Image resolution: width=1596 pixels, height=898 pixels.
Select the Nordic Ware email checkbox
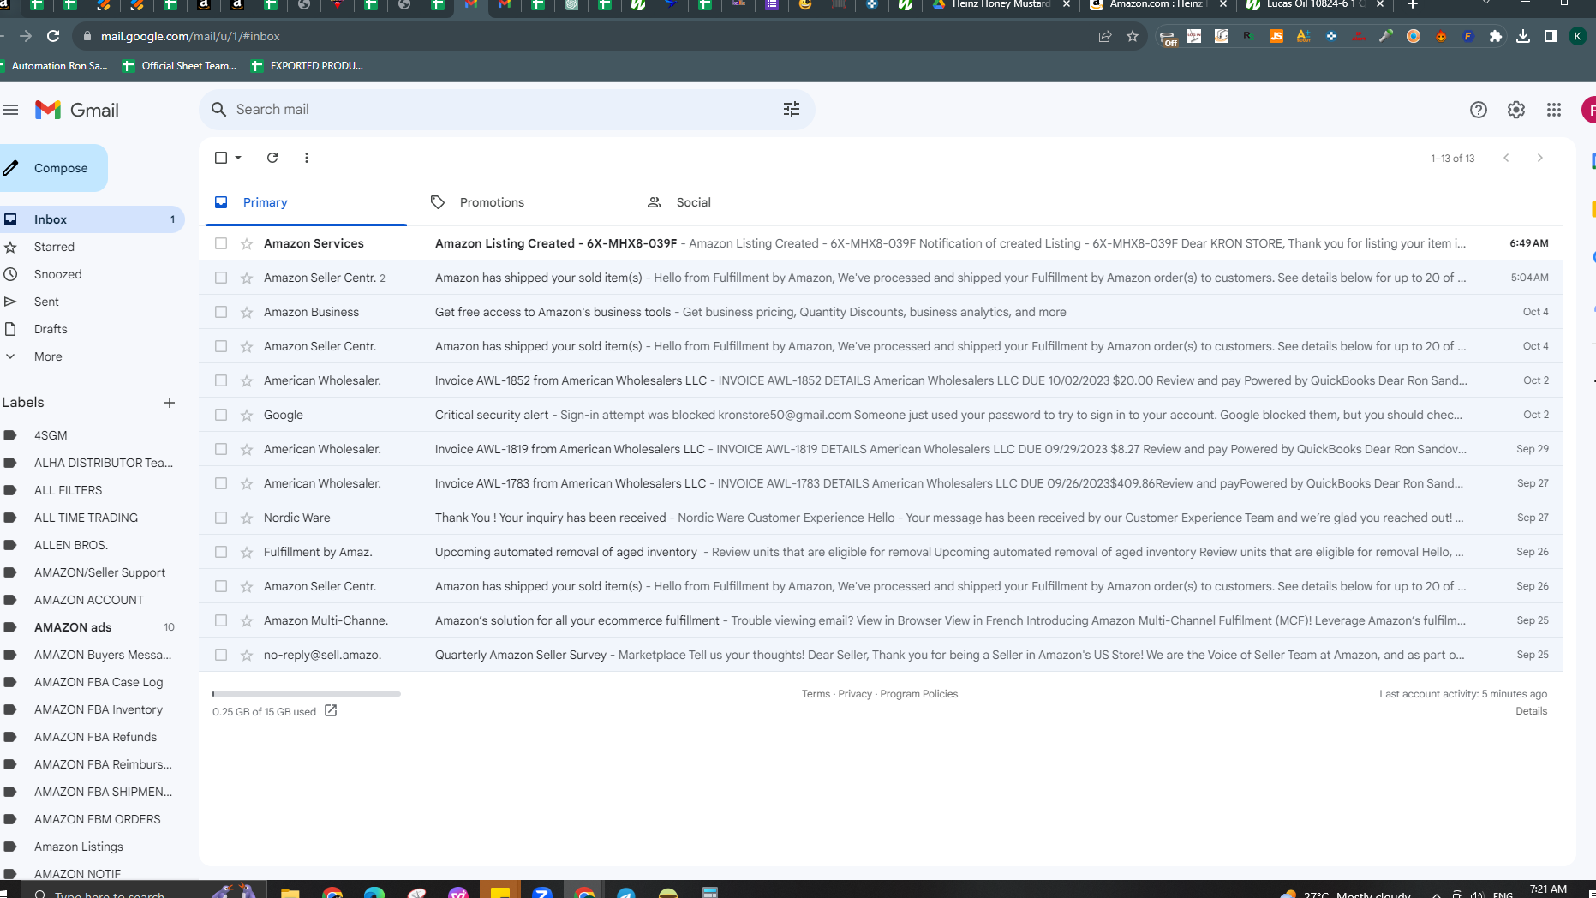(x=221, y=518)
